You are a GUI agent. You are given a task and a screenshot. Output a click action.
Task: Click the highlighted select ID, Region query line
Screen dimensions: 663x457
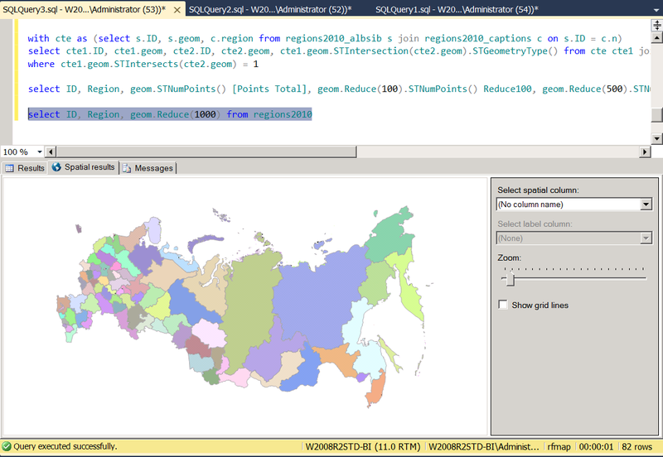pos(170,114)
